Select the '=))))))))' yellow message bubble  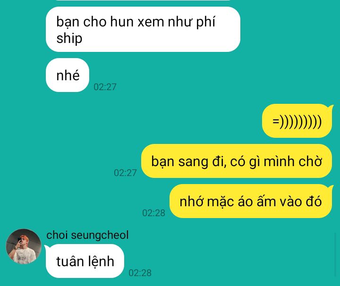[x=297, y=121]
